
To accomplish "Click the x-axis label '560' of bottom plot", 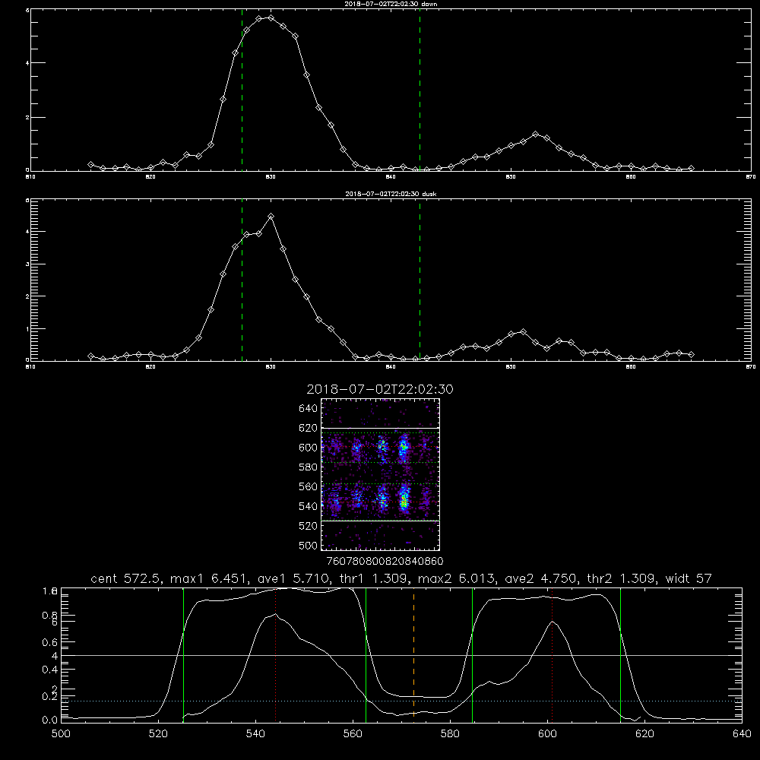I will 353,734.
